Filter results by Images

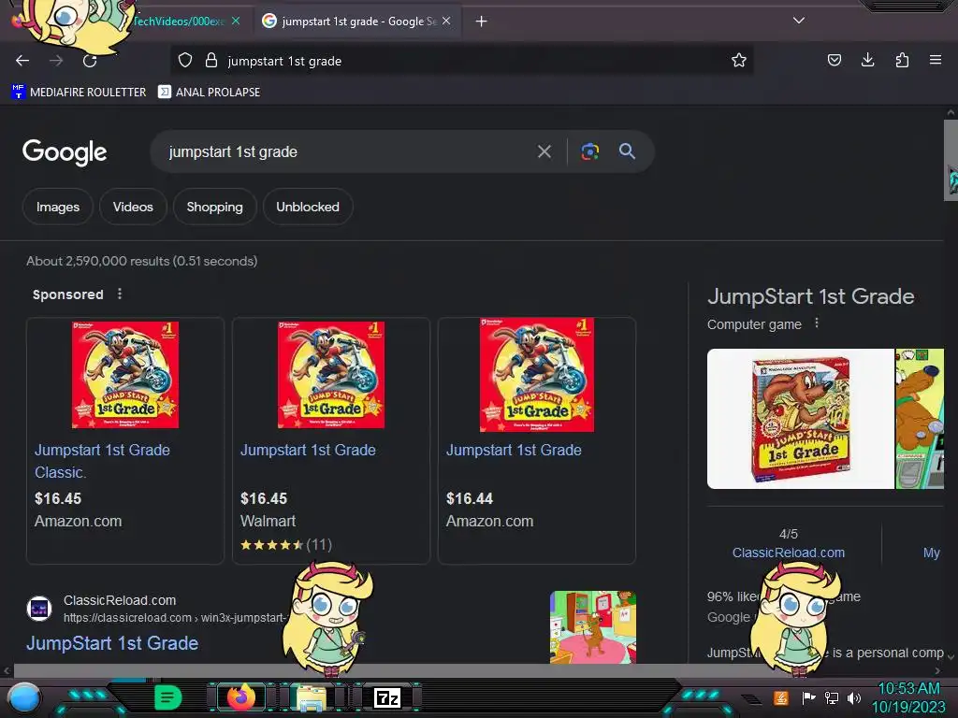(57, 207)
